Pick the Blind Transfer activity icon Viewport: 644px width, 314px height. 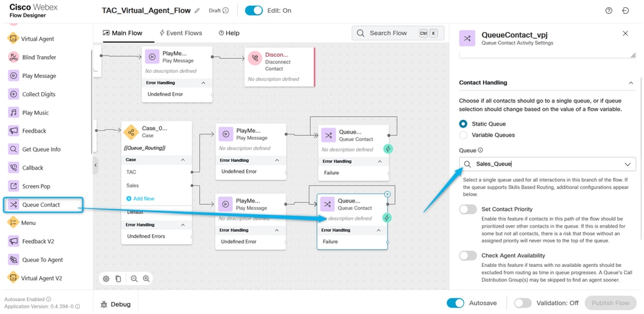tap(14, 57)
